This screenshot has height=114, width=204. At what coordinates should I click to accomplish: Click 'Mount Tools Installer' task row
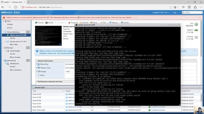pos(39,110)
